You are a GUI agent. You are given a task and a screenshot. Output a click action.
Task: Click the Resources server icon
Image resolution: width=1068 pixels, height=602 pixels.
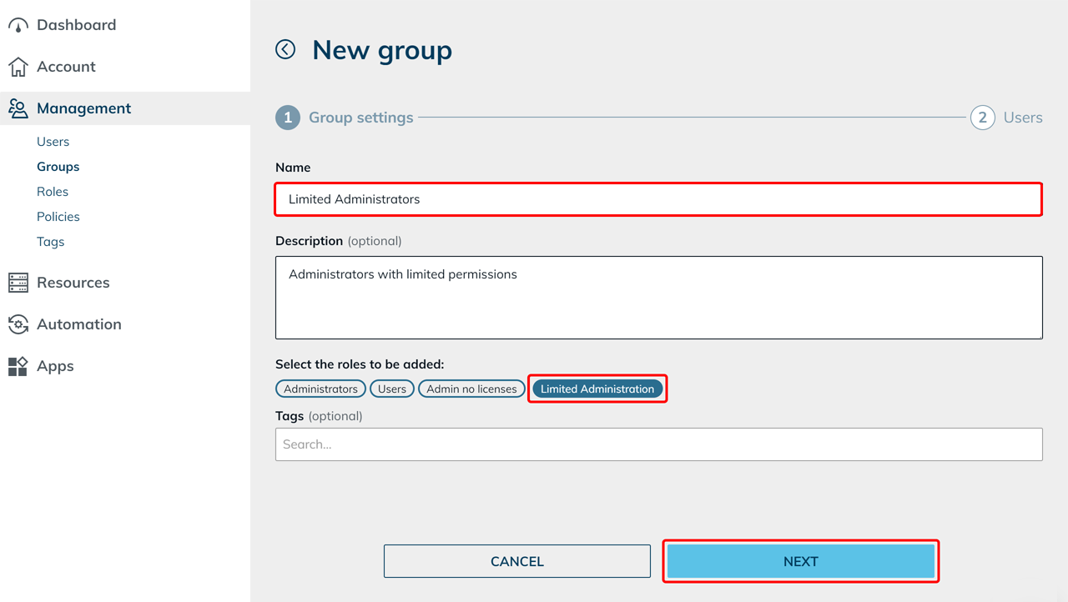(18, 283)
